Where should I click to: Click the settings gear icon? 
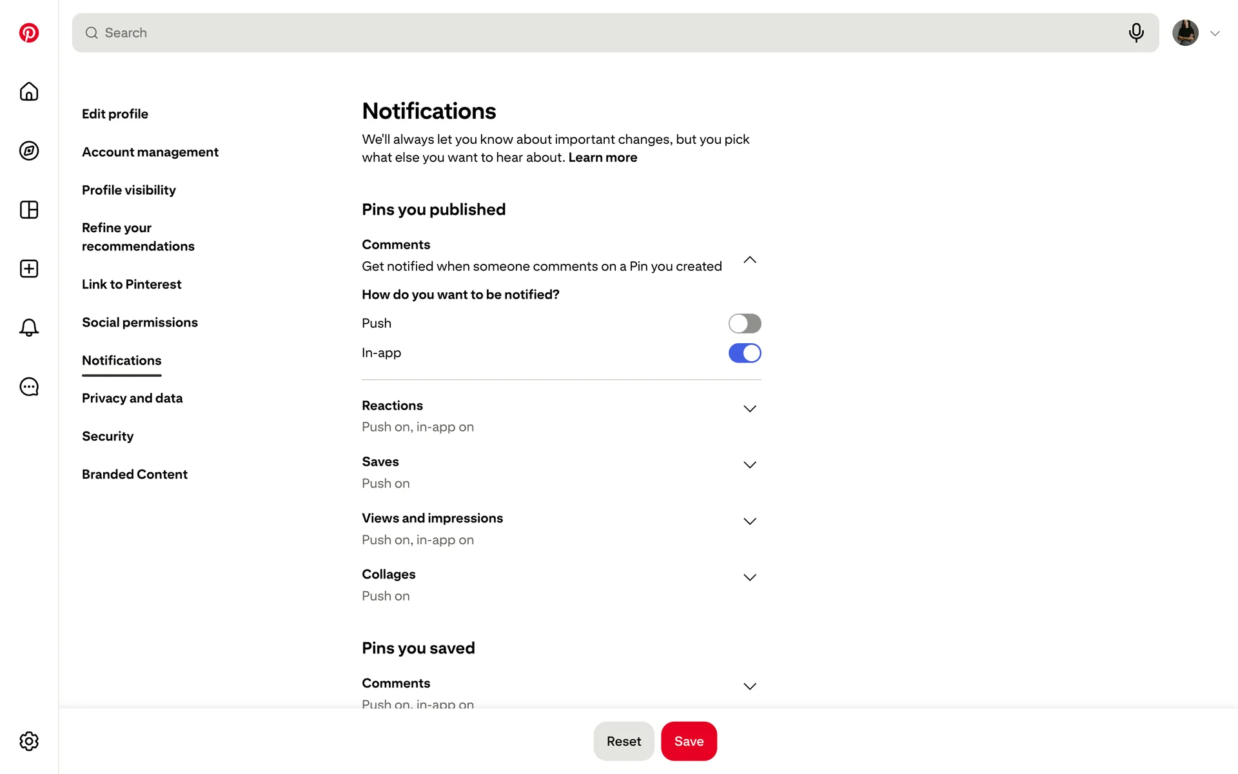point(29,741)
